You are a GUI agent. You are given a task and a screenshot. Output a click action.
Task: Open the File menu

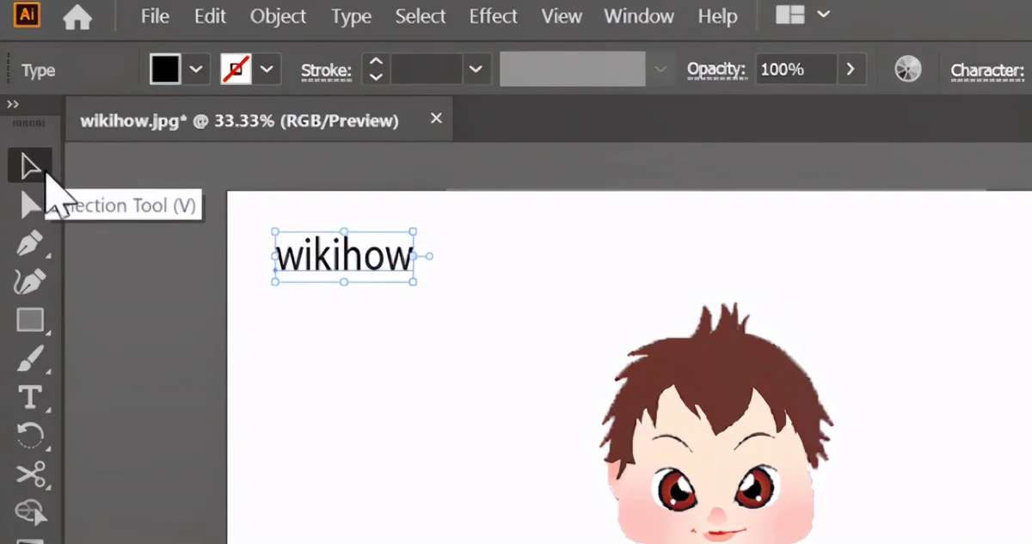point(155,16)
